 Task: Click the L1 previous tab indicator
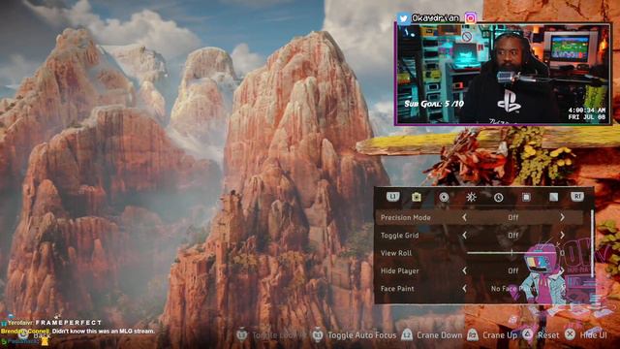click(392, 196)
